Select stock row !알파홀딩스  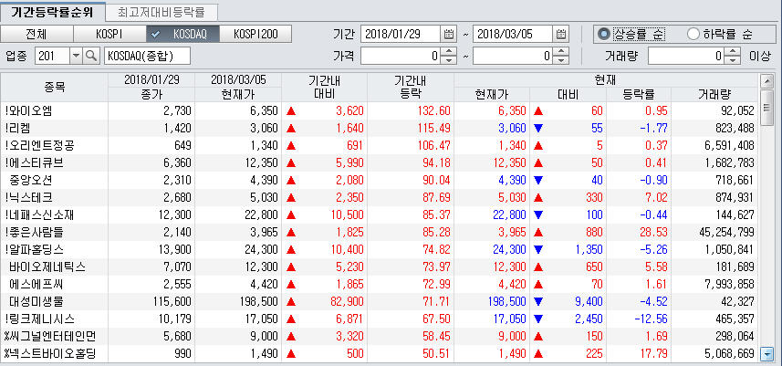point(379,249)
